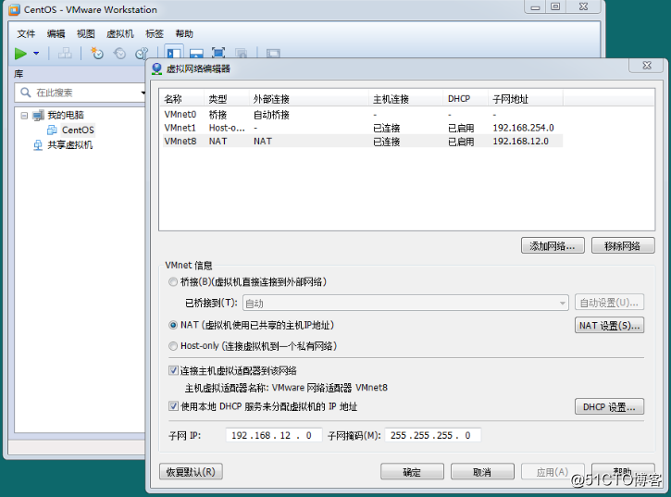The height and width of the screenshot is (497, 671).
Task: Open DHCP 设置 button
Action: 609,406
